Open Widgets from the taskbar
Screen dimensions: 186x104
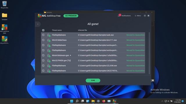pos(88,101)
